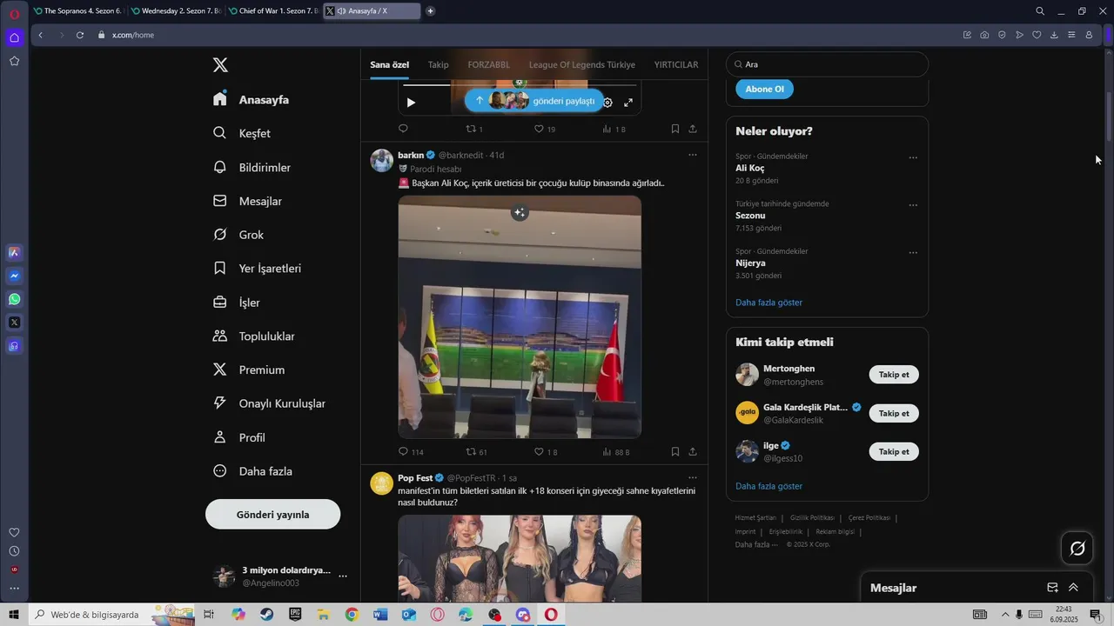Open Bildirimler notifications
The image size is (1114, 626).
click(252, 167)
